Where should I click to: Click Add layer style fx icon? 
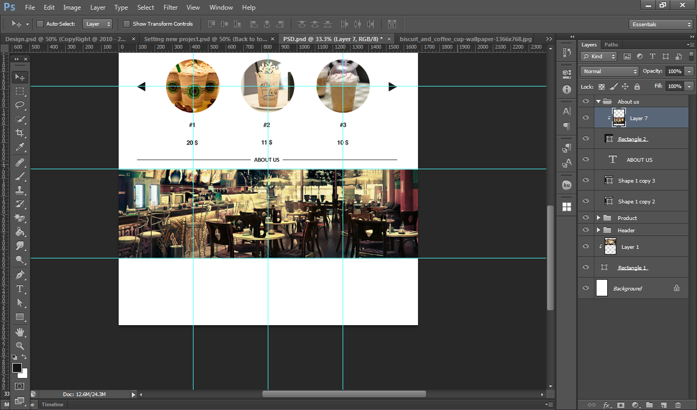(x=607, y=405)
